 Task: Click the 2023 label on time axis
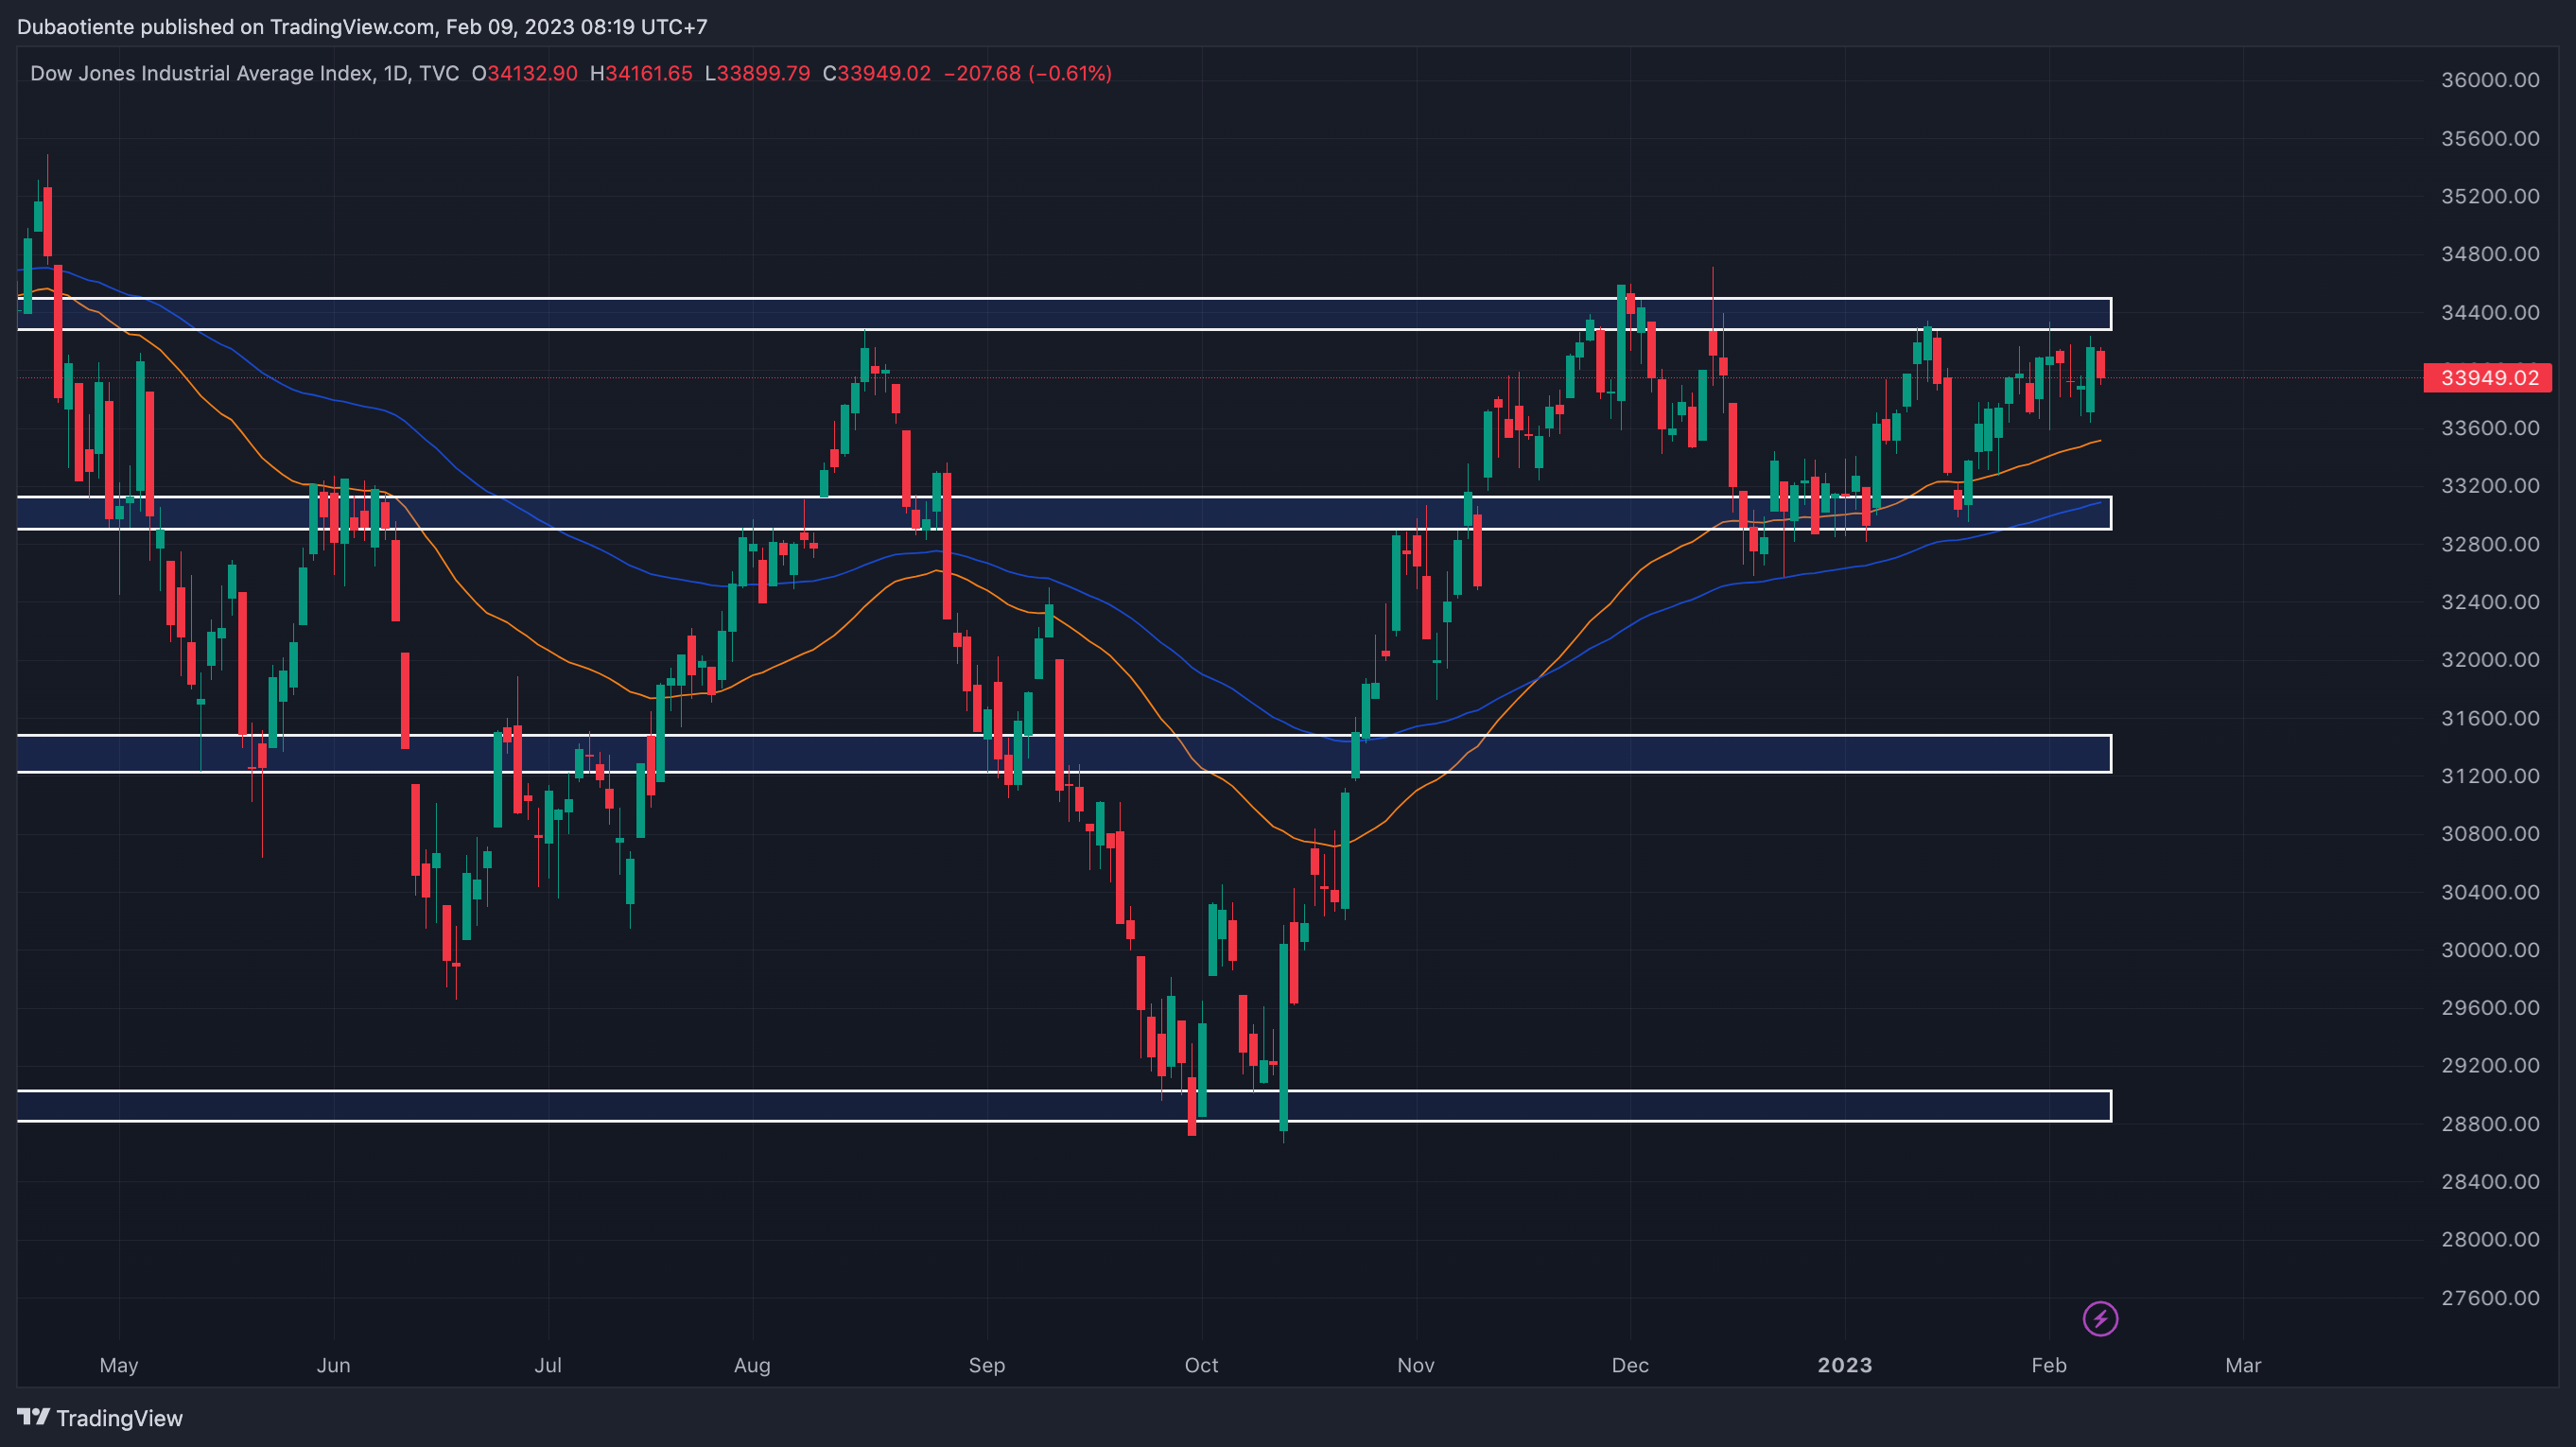(1845, 1366)
